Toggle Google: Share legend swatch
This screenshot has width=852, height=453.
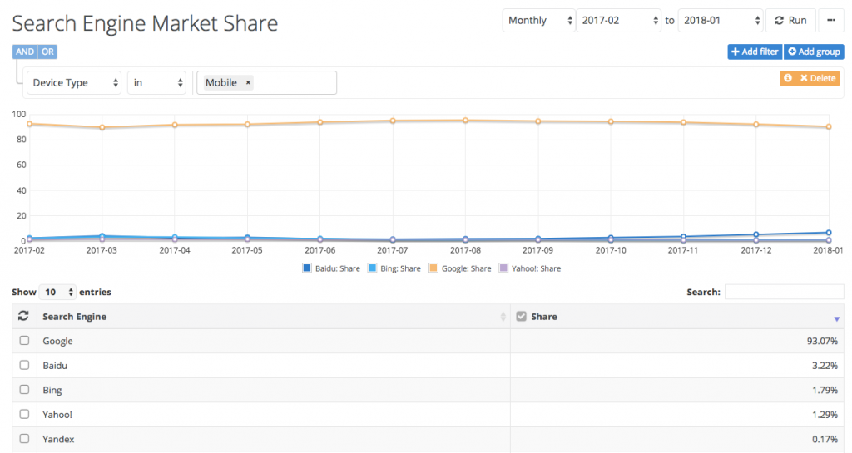click(433, 268)
